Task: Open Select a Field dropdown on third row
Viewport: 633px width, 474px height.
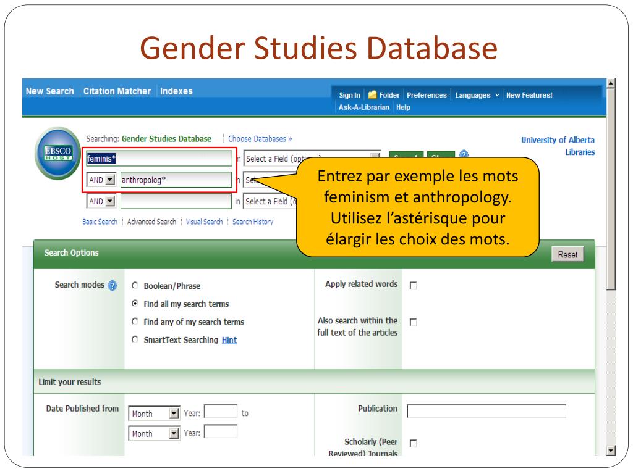Action: click(x=271, y=201)
